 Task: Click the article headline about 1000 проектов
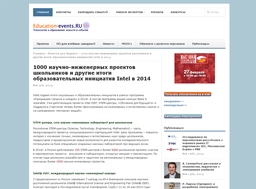pyautogui.click(x=92, y=73)
